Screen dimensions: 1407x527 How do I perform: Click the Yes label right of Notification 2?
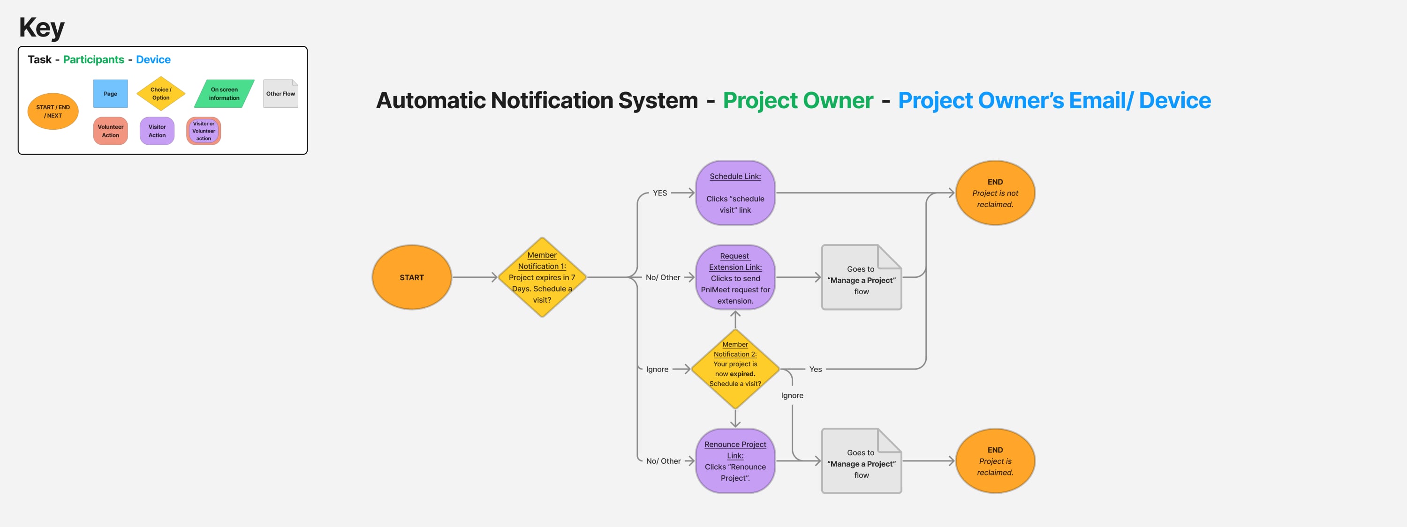816,369
